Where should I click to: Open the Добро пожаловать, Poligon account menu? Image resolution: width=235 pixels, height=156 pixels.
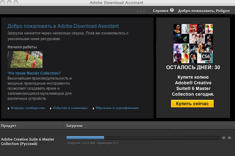tap(204, 11)
